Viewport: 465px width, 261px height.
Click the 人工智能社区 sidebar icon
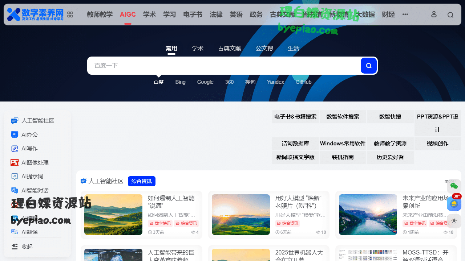coord(15,121)
